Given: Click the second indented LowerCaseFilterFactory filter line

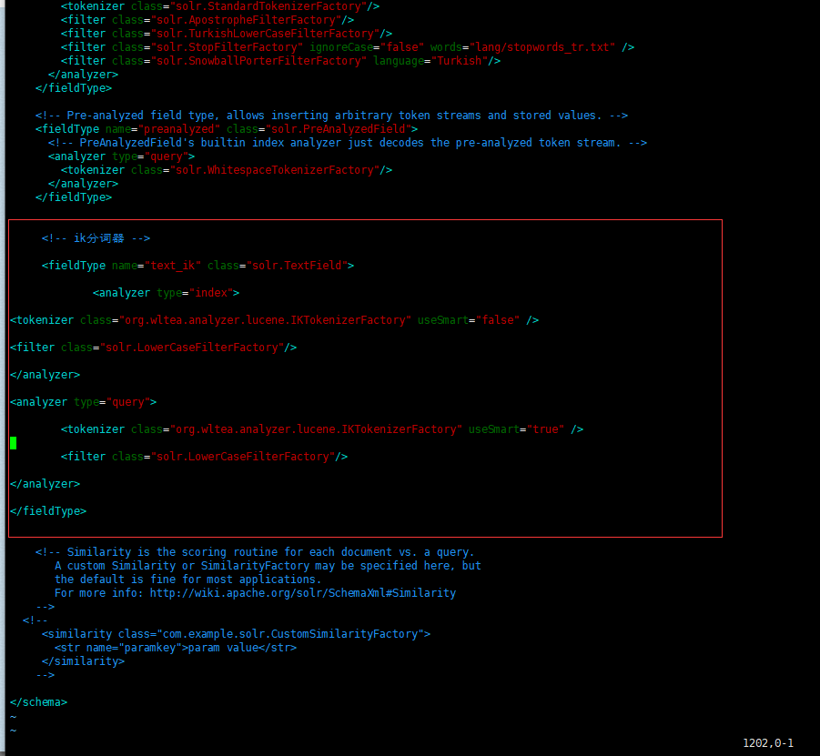Looking at the screenshot, I should click(205, 457).
